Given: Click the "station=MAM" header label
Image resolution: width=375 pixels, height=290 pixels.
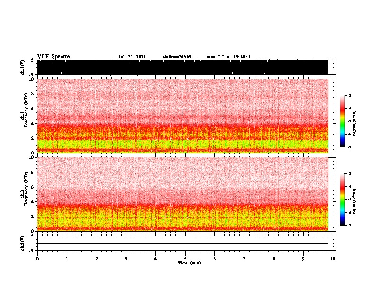Looking at the screenshot, I should click(x=177, y=57).
